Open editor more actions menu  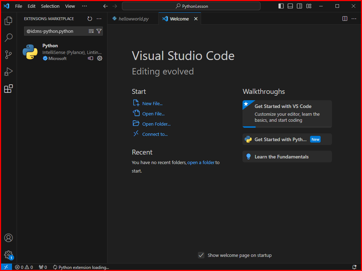354,19
